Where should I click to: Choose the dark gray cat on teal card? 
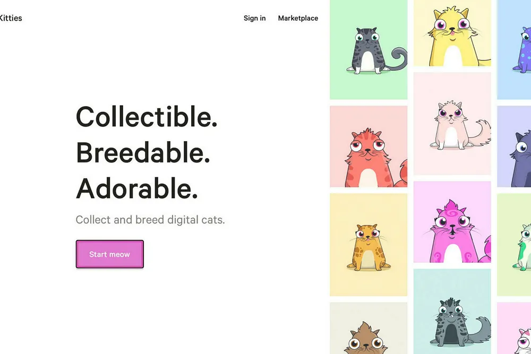pyautogui.click(x=452, y=312)
